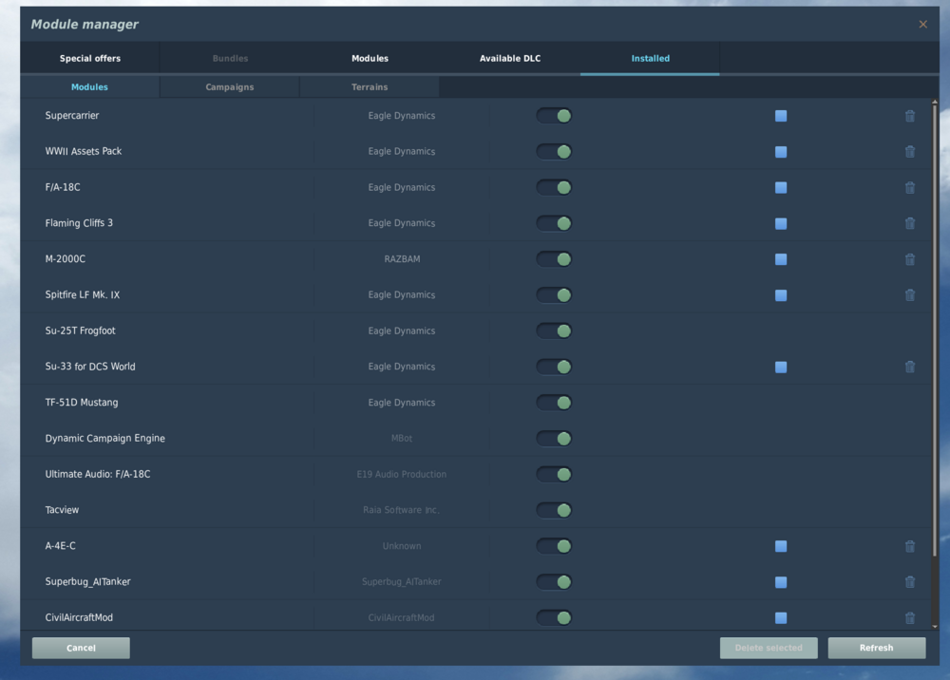Toggle the TF-51D Mustang switch
Image resolution: width=950 pixels, height=680 pixels.
click(554, 403)
